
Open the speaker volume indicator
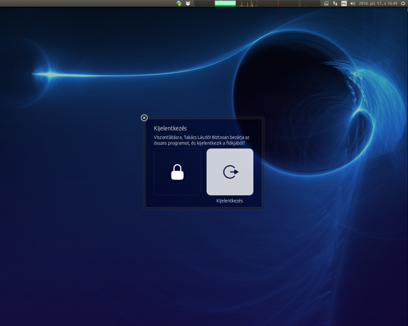tap(352, 3)
